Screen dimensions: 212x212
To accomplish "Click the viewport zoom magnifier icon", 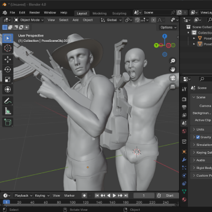I will tap(173, 61).
